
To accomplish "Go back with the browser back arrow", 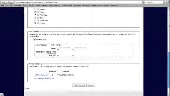I will [x=3, y=2].
